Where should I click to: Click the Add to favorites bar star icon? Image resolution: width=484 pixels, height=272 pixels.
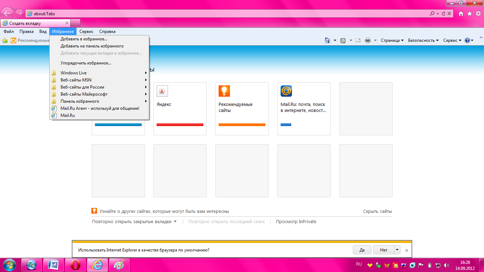pos(5,40)
